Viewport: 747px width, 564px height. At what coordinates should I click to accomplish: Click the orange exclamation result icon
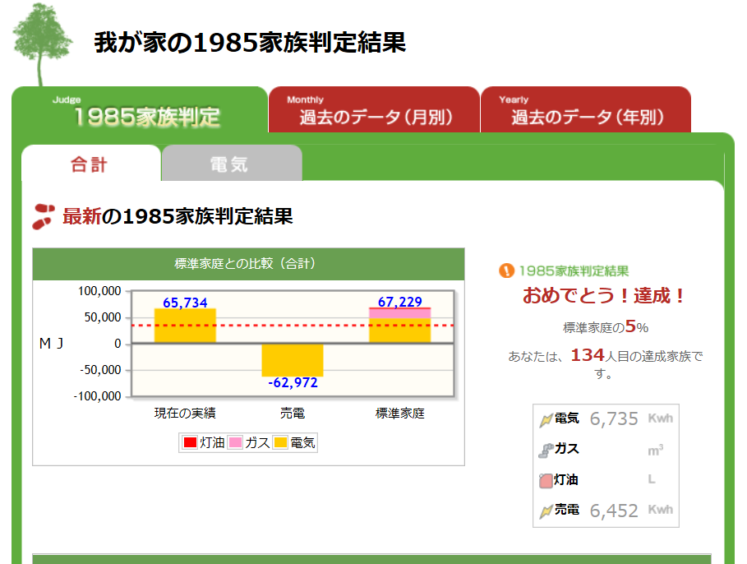pyautogui.click(x=506, y=270)
